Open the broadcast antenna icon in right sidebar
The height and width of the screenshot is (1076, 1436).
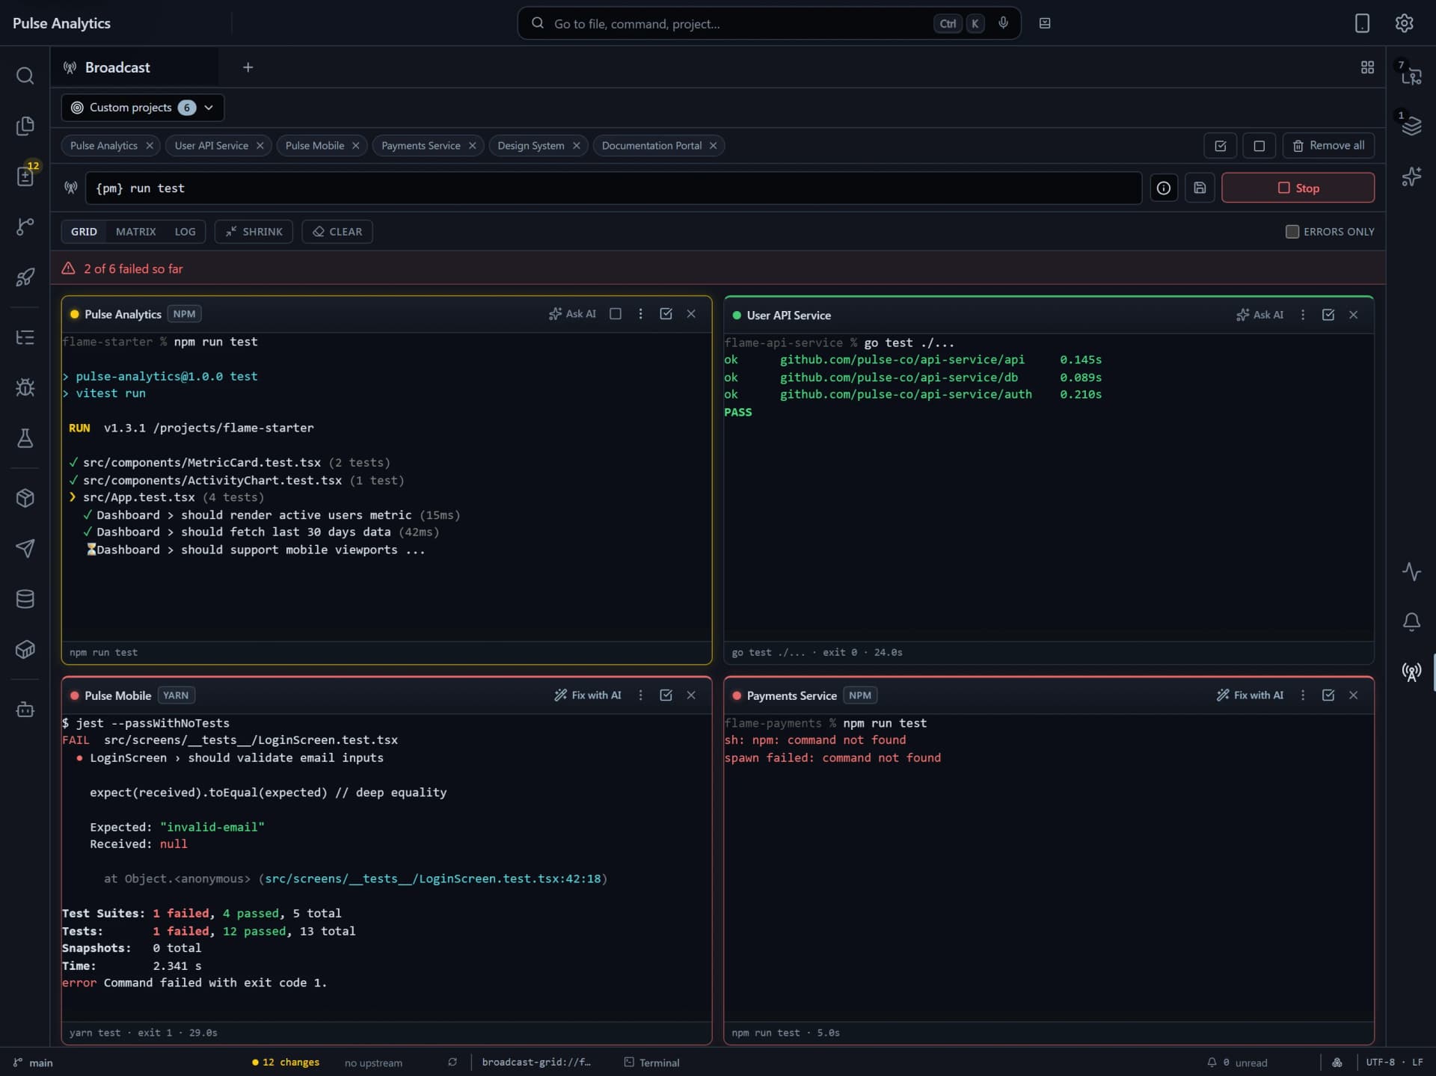pos(1411,672)
